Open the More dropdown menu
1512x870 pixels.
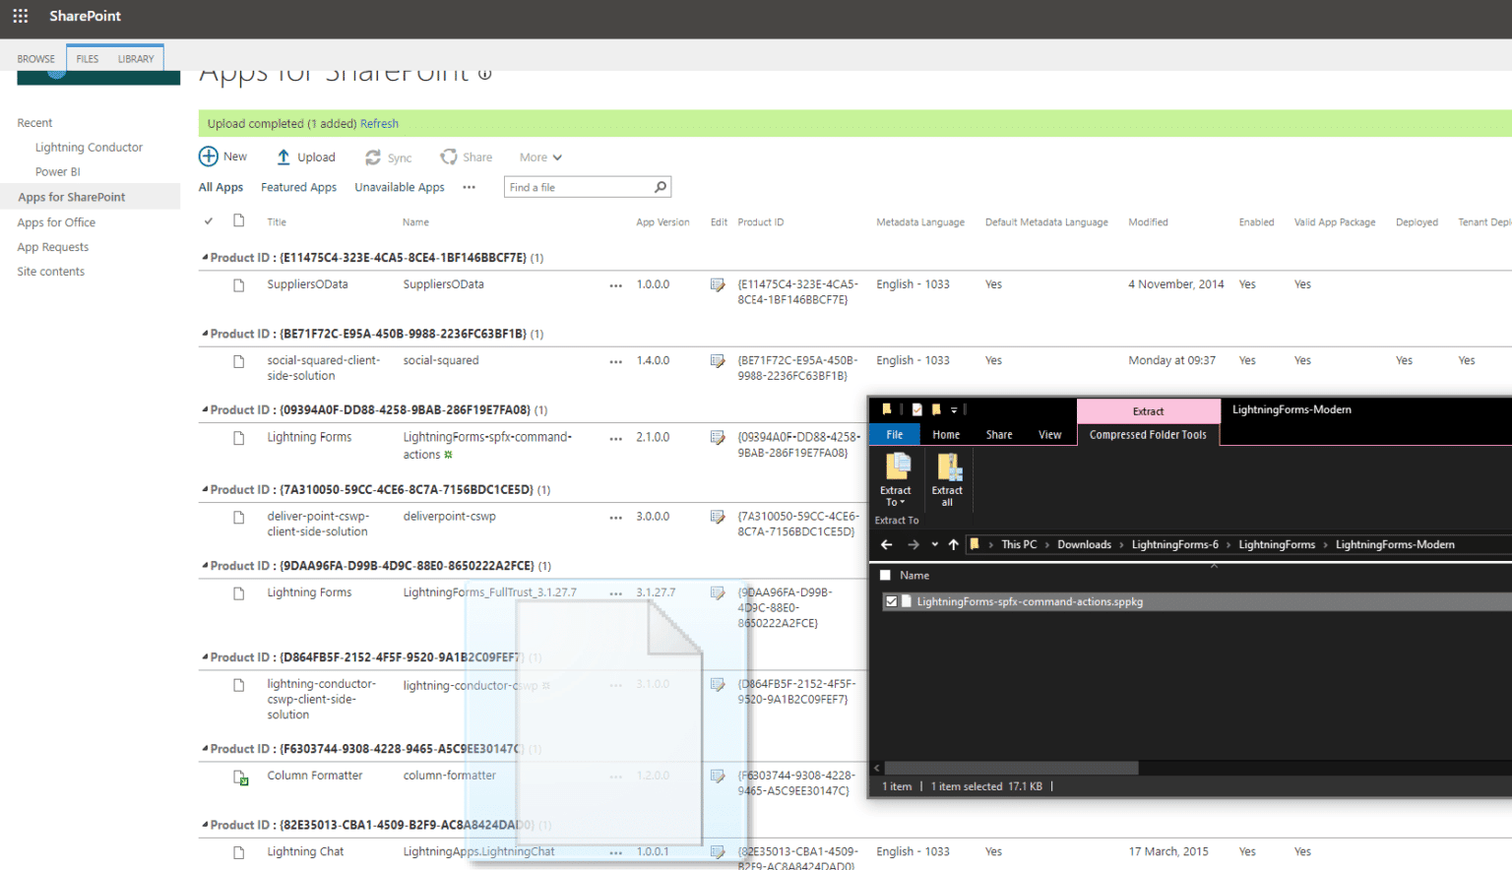click(539, 156)
